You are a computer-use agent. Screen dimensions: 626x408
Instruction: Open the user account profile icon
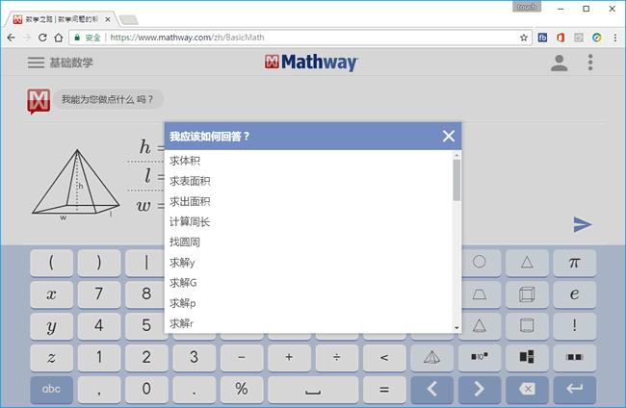tap(559, 63)
